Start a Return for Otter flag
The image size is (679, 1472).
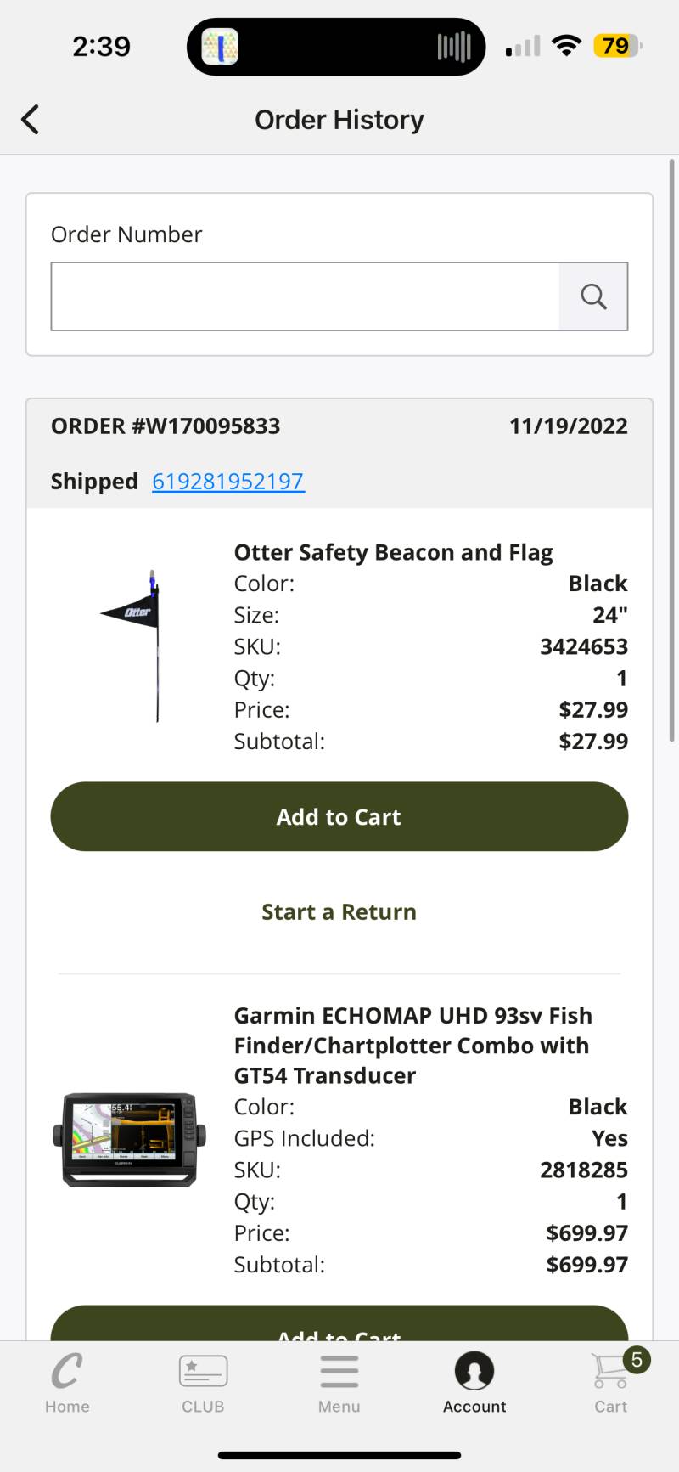339,911
